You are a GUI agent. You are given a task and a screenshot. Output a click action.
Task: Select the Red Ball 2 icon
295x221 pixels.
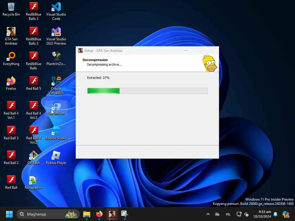[11, 158]
